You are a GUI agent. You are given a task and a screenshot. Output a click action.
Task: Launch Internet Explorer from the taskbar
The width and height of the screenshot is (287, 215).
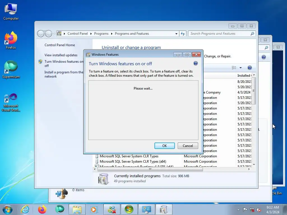25,209
